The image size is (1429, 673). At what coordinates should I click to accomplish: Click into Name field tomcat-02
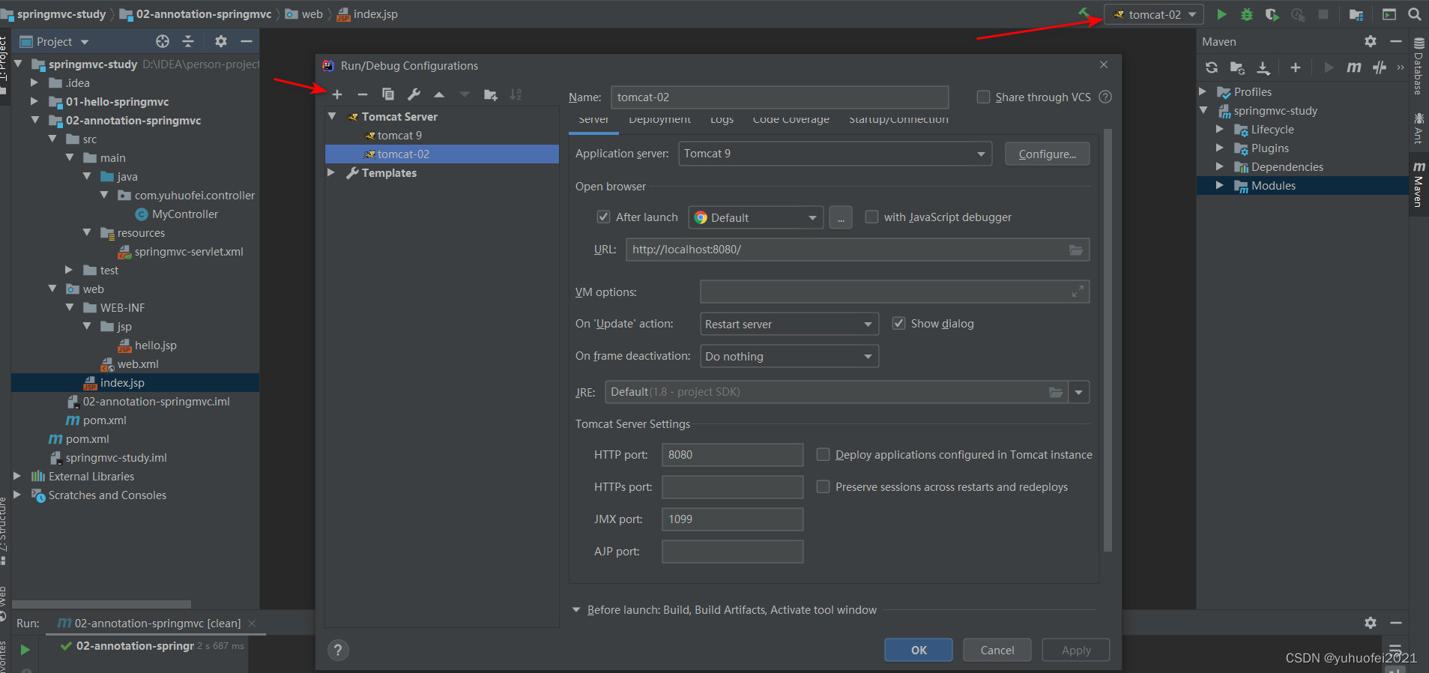[779, 97]
